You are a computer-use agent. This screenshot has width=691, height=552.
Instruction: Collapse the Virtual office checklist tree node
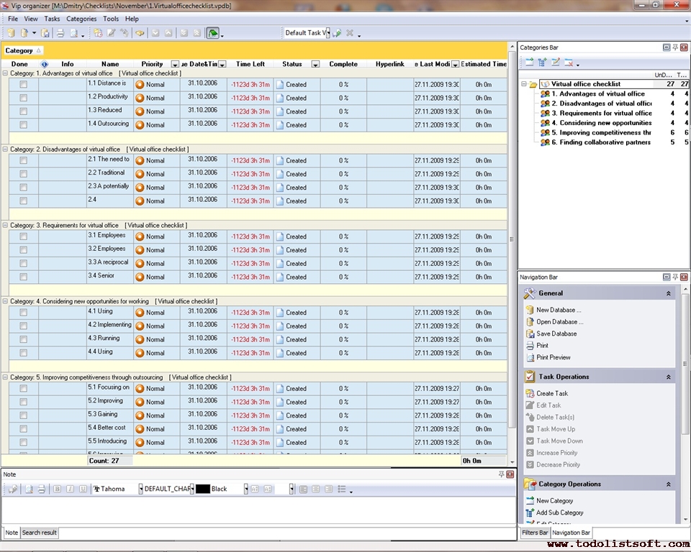523,84
